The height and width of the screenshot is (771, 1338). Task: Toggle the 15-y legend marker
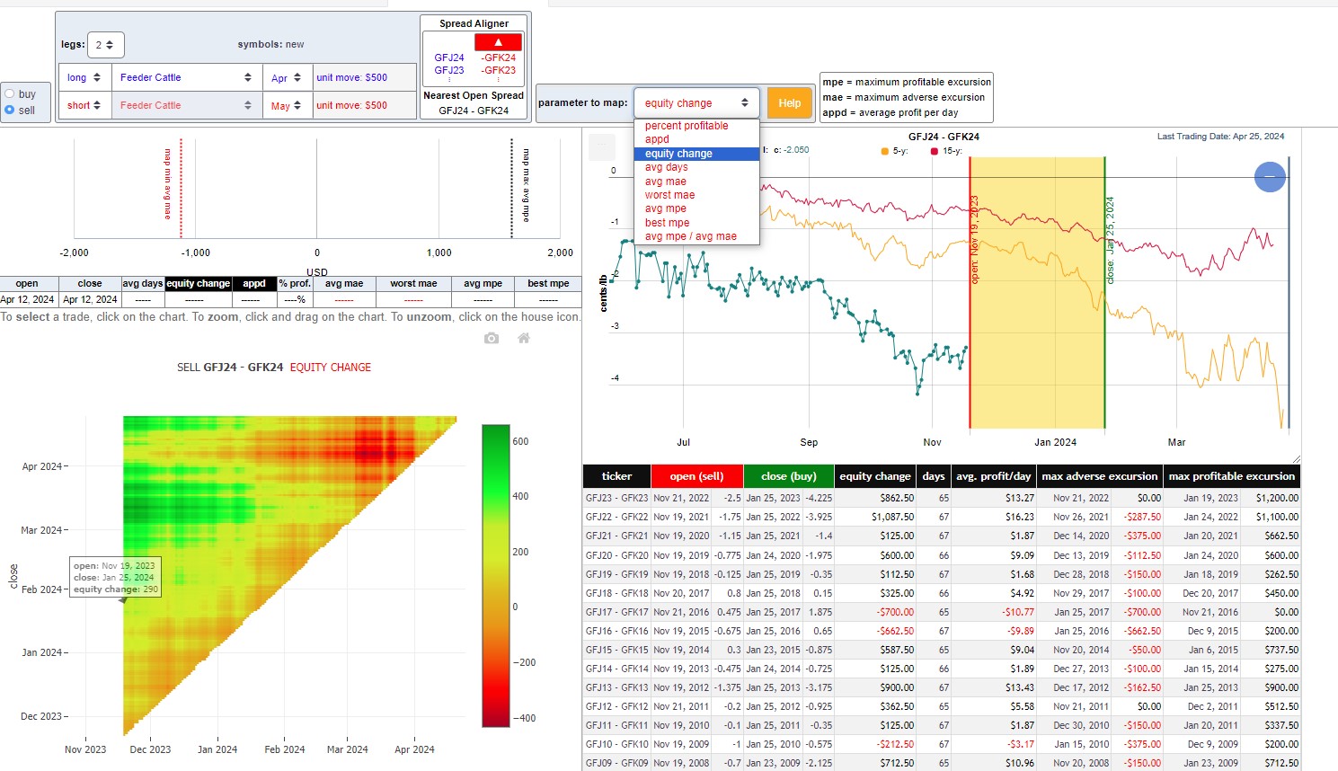(935, 151)
